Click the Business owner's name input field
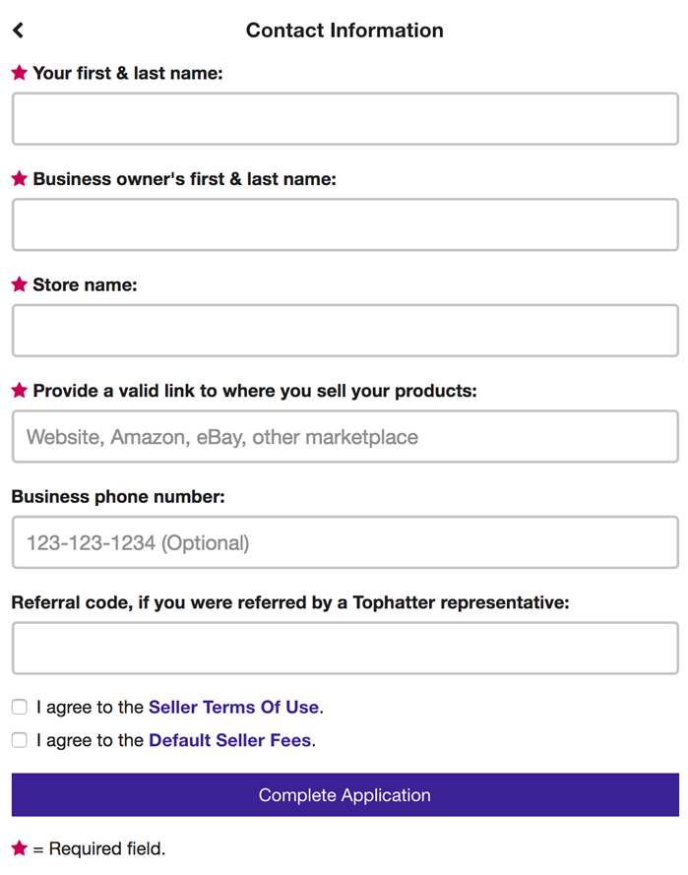Screen dimensions: 688x875 (x=344, y=224)
